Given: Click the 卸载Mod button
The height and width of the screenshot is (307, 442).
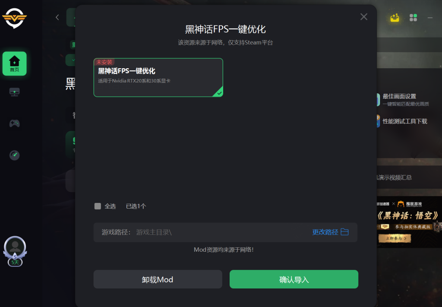Looking at the screenshot, I should [x=158, y=279].
